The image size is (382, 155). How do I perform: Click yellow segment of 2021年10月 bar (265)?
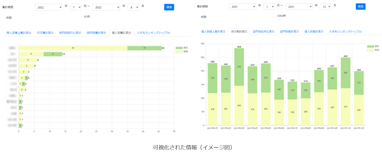(332, 107)
